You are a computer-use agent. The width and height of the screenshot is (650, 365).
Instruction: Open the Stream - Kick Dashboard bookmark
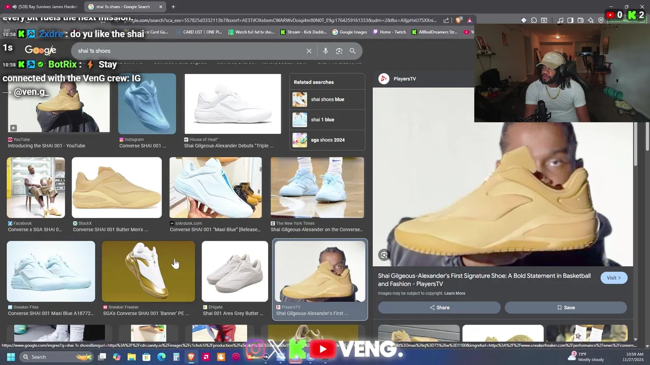coord(303,32)
